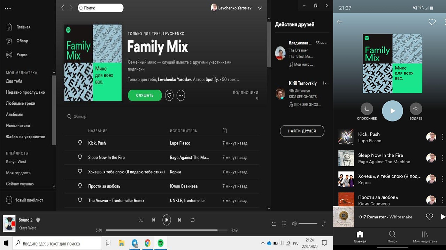Open the Windows Start menu
Screen dimensions: 446x250
click(x=6, y=243)
